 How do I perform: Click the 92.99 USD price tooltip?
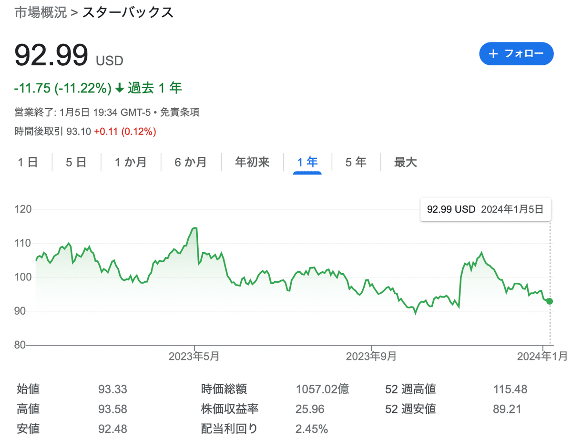[485, 209]
